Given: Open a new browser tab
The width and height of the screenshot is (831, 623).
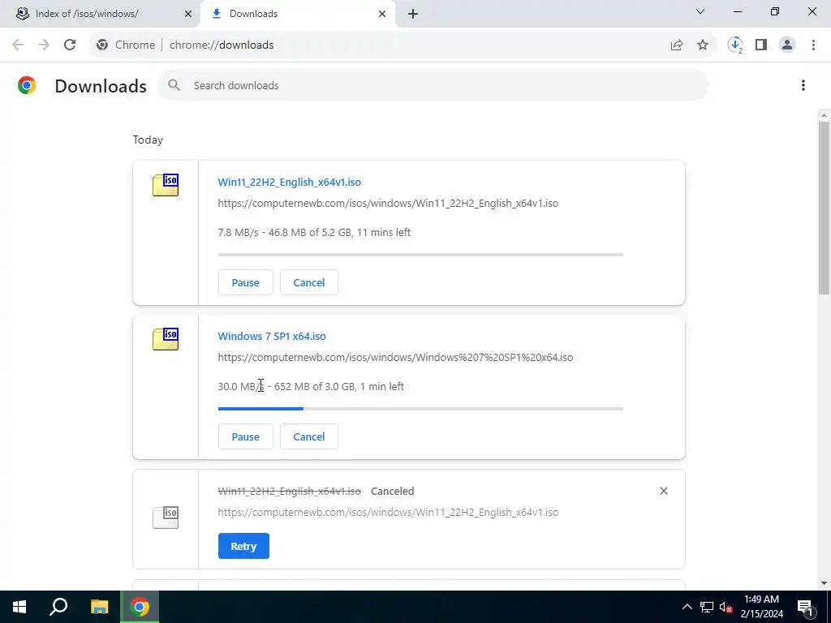Looking at the screenshot, I should (x=413, y=14).
